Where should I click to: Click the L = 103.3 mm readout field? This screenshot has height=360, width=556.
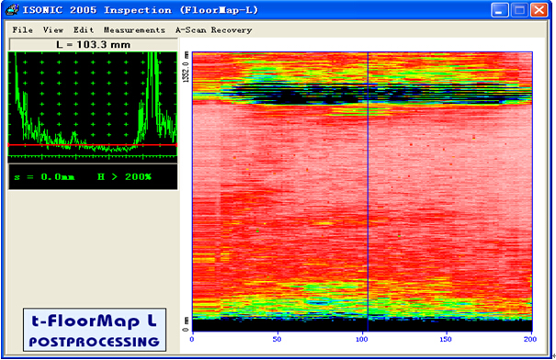tap(94, 45)
